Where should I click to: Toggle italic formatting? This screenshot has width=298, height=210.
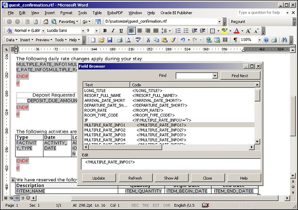click(x=112, y=31)
